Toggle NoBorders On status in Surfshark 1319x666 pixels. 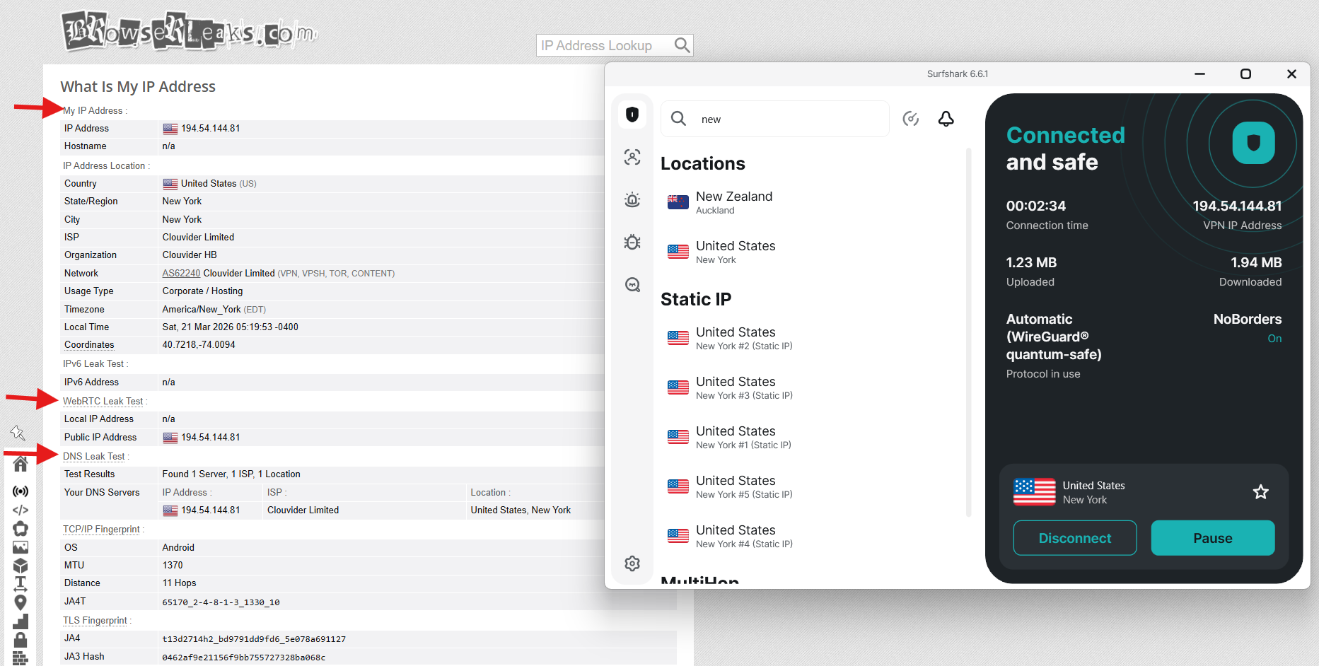(1274, 339)
